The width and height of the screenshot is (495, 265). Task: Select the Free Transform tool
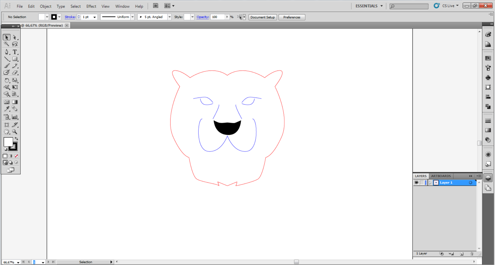[x=15, y=87]
